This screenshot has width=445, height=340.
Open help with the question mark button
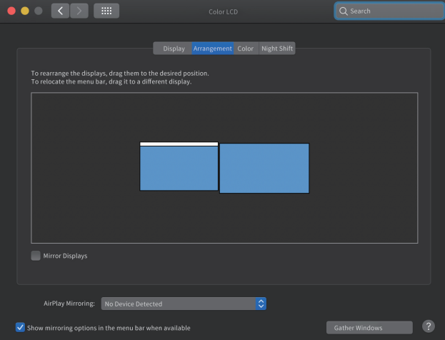pos(429,326)
